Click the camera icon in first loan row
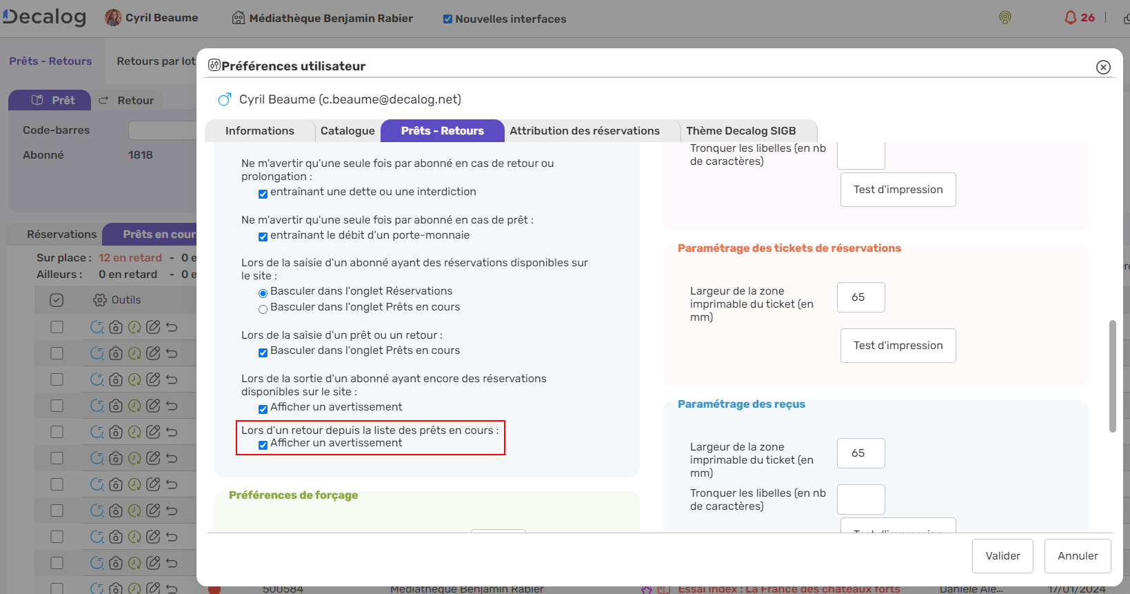The width and height of the screenshot is (1130, 594). click(x=116, y=327)
